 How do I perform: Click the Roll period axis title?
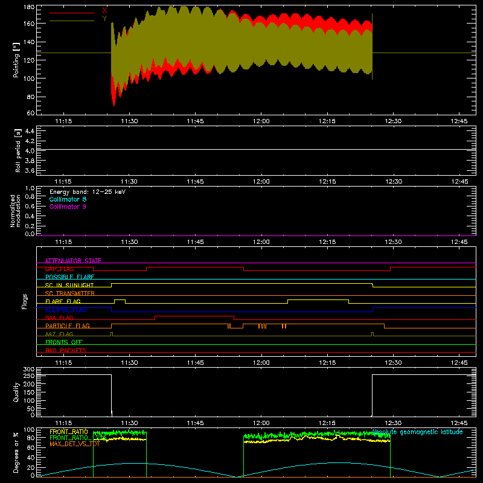click(x=18, y=150)
